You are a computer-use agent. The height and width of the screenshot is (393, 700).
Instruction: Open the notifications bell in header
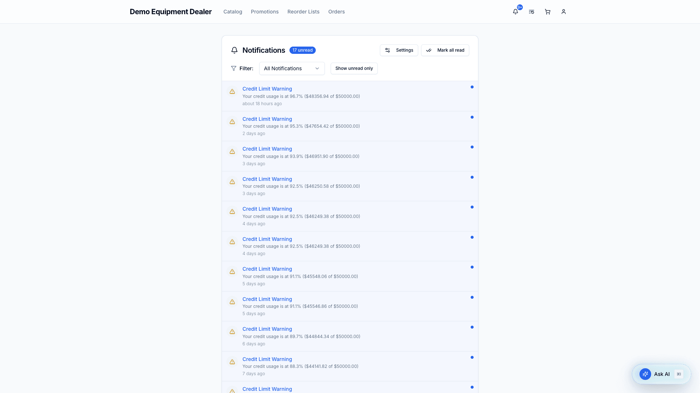[x=515, y=12]
